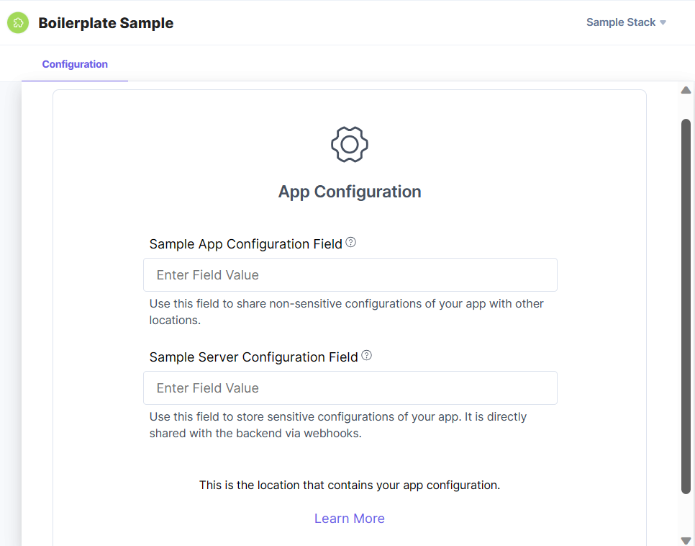Focus the Sample Server Configuration input field
This screenshot has height=546, width=695.
[350, 388]
